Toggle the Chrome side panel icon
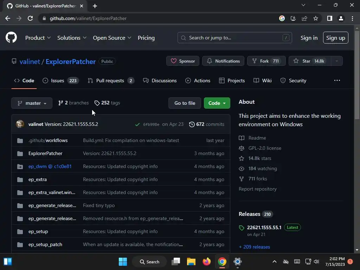This screenshot has height=270, width=360. point(330,18)
